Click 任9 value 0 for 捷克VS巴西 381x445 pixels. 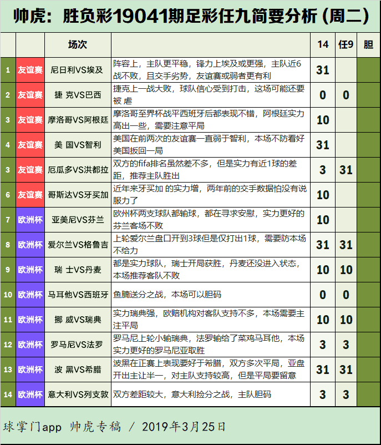pyautogui.click(x=346, y=95)
